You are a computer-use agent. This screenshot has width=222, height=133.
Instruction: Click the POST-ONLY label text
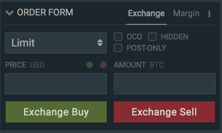coord(146,48)
